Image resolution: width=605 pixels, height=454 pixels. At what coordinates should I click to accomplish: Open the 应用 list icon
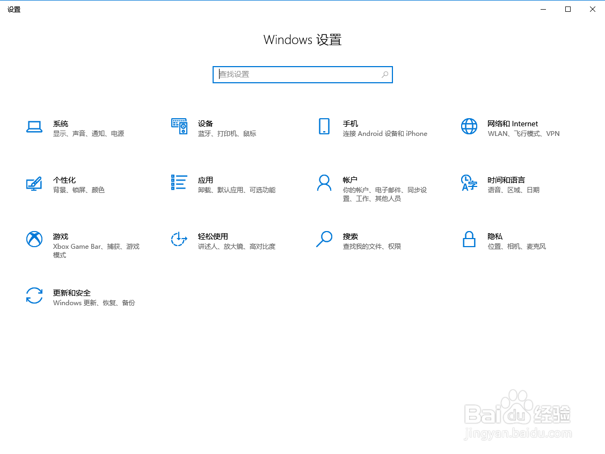[179, 182]
